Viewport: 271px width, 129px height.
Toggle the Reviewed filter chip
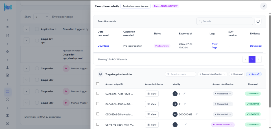(x=237, y=74)
